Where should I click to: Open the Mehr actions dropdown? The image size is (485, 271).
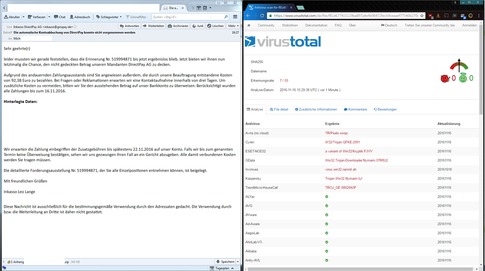click(x=233, y=26)
